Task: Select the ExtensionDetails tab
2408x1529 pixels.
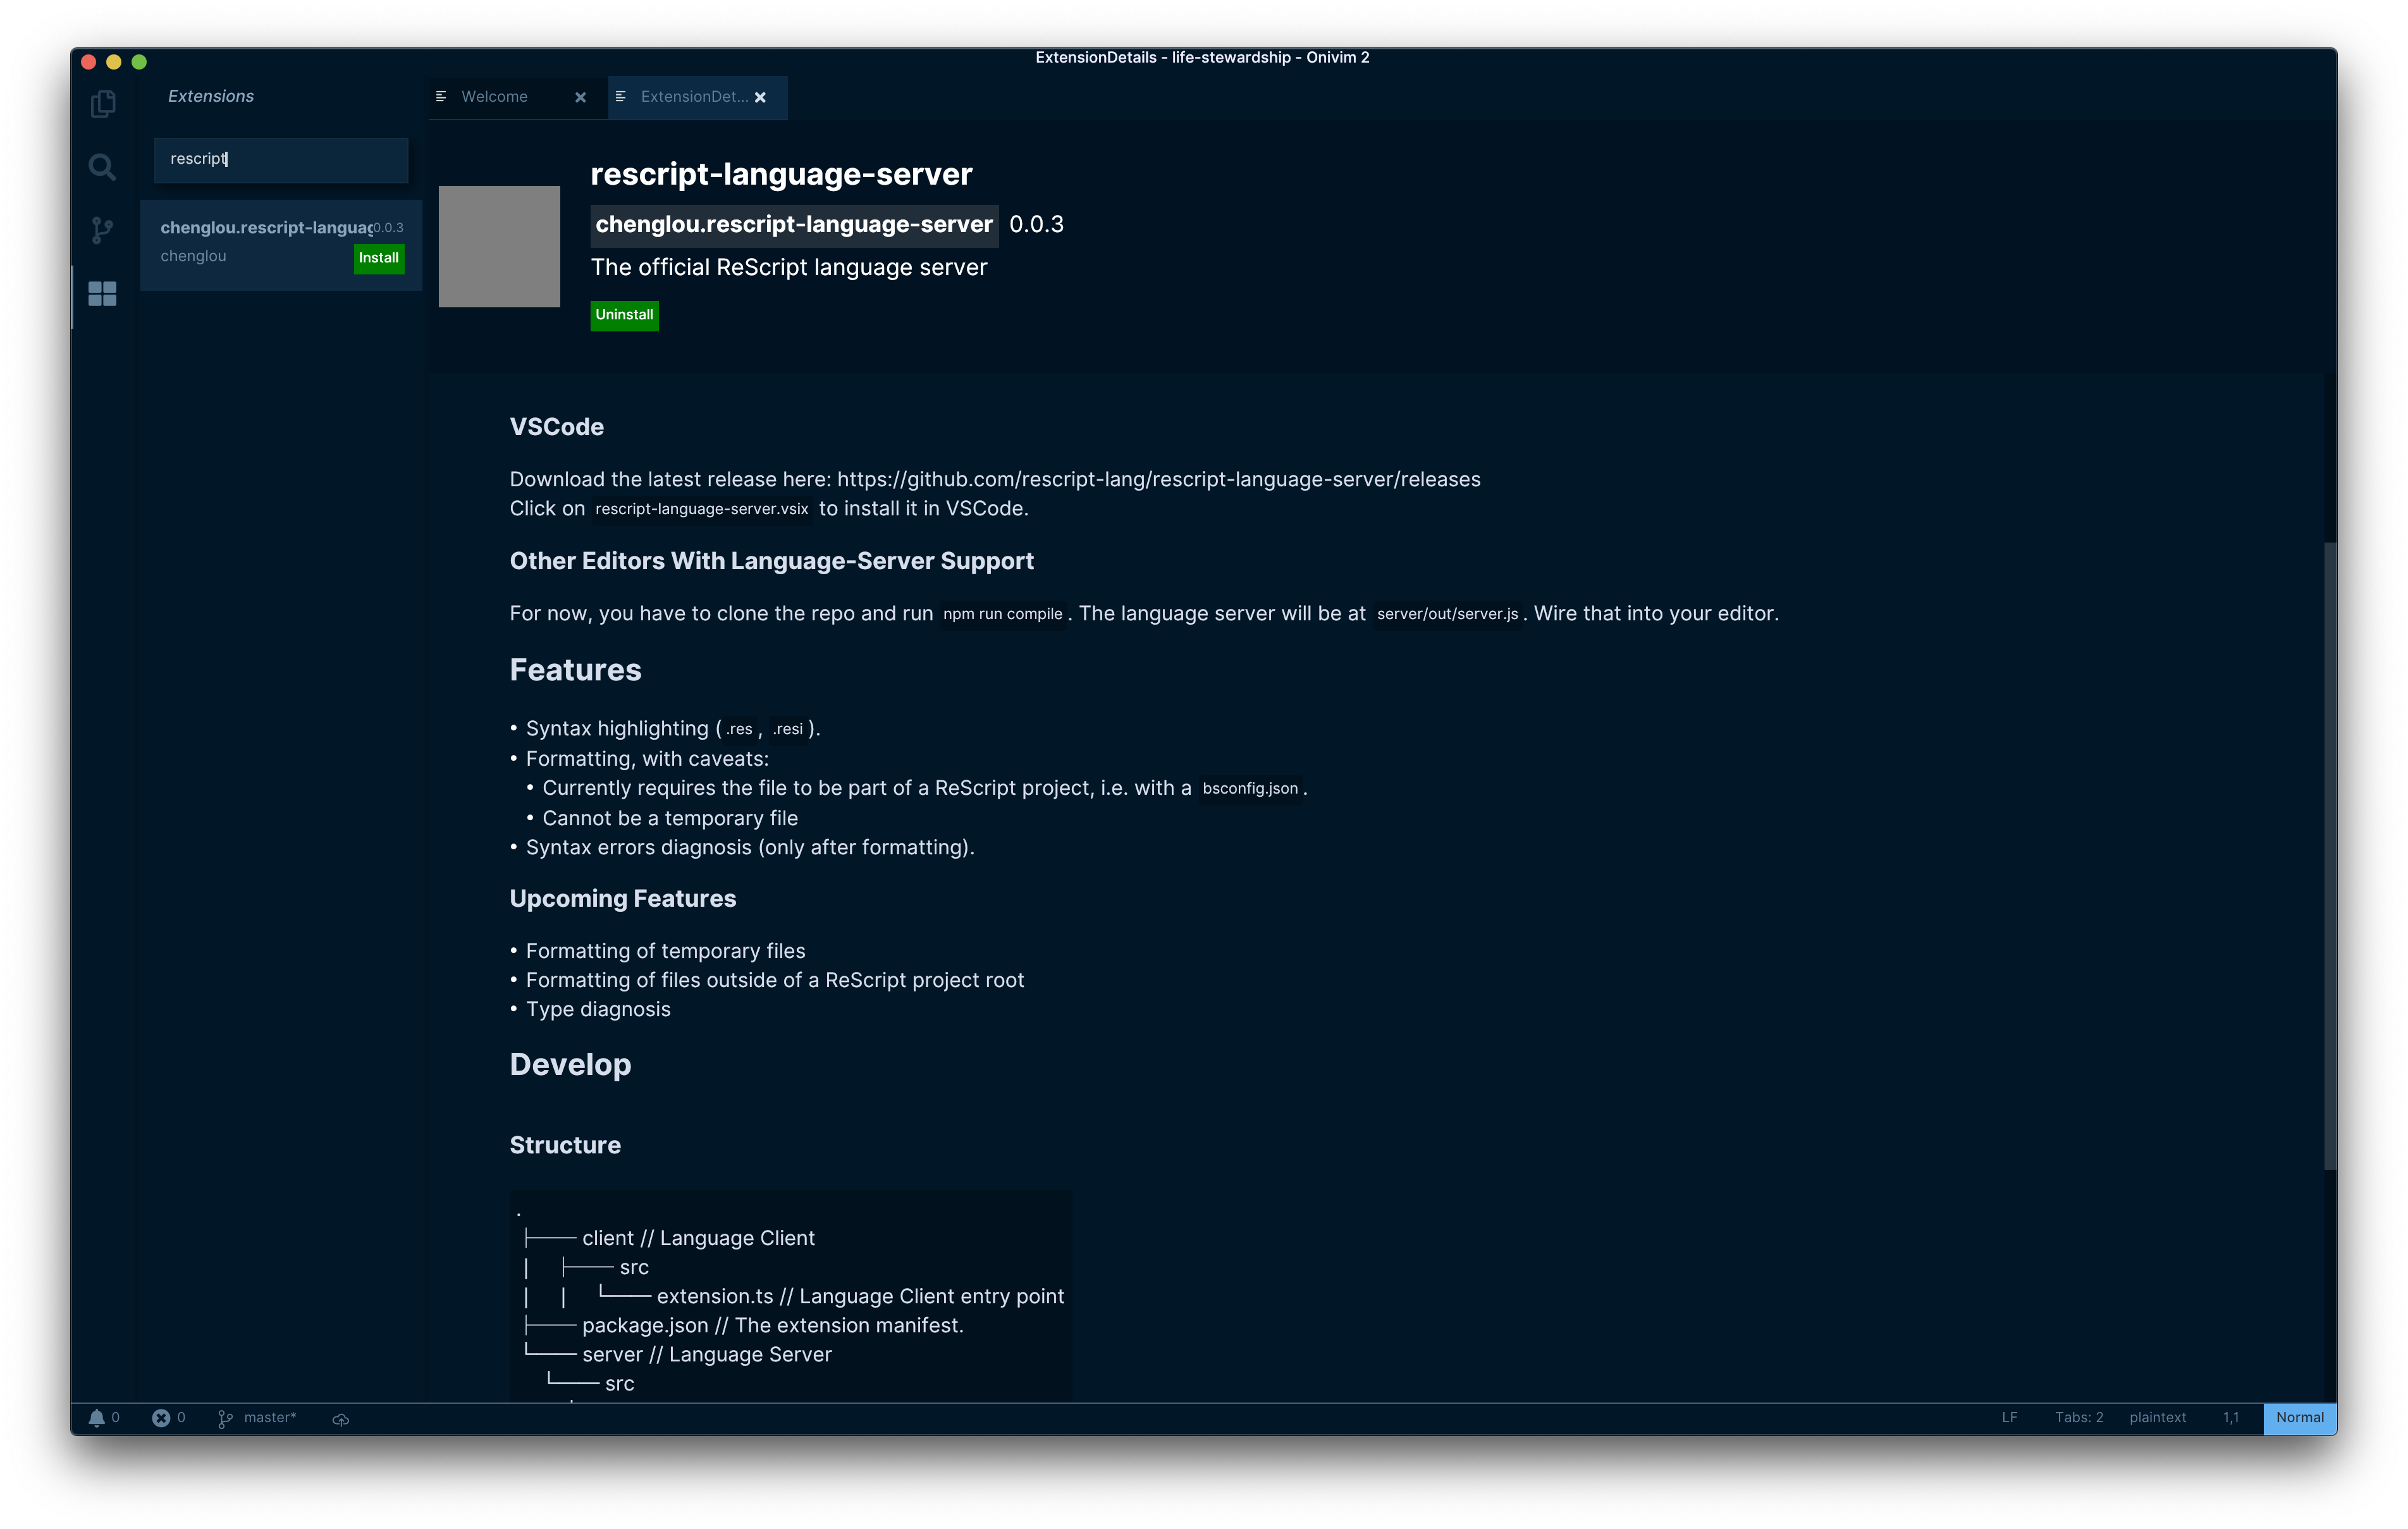Action: [694, 97]
